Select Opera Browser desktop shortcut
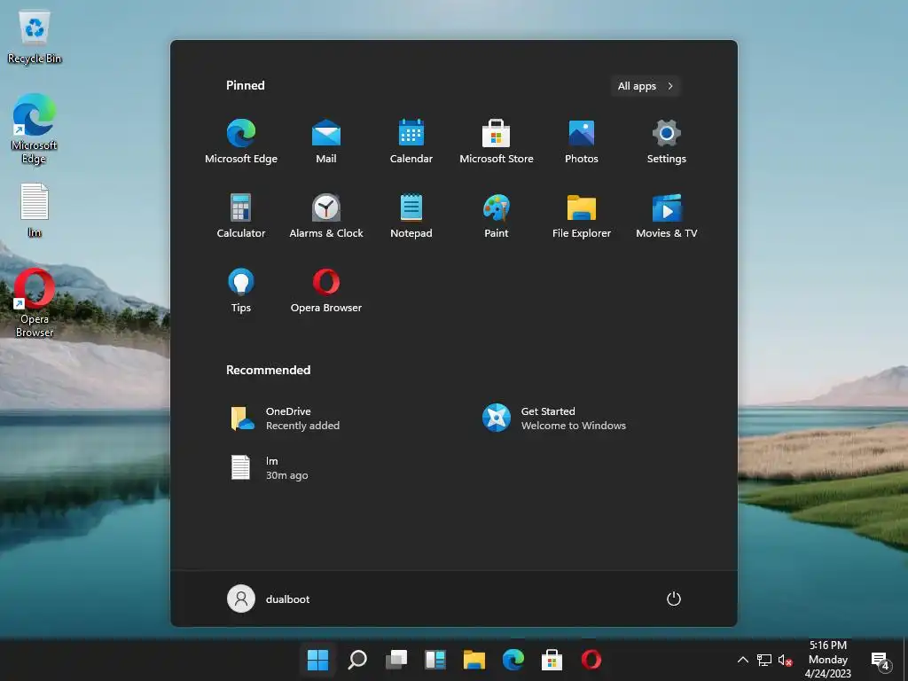This screenshot has width=908, height=681. coord(35,302)
